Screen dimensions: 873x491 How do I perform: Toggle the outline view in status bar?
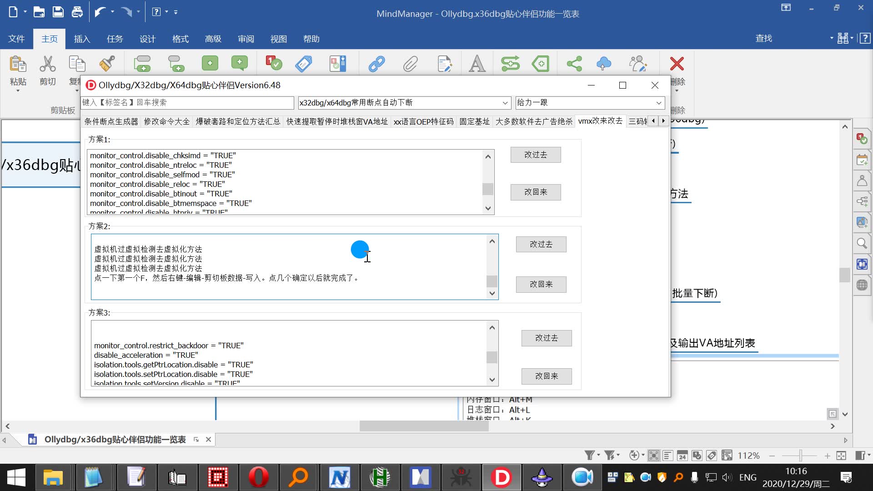tap(668, 455)
